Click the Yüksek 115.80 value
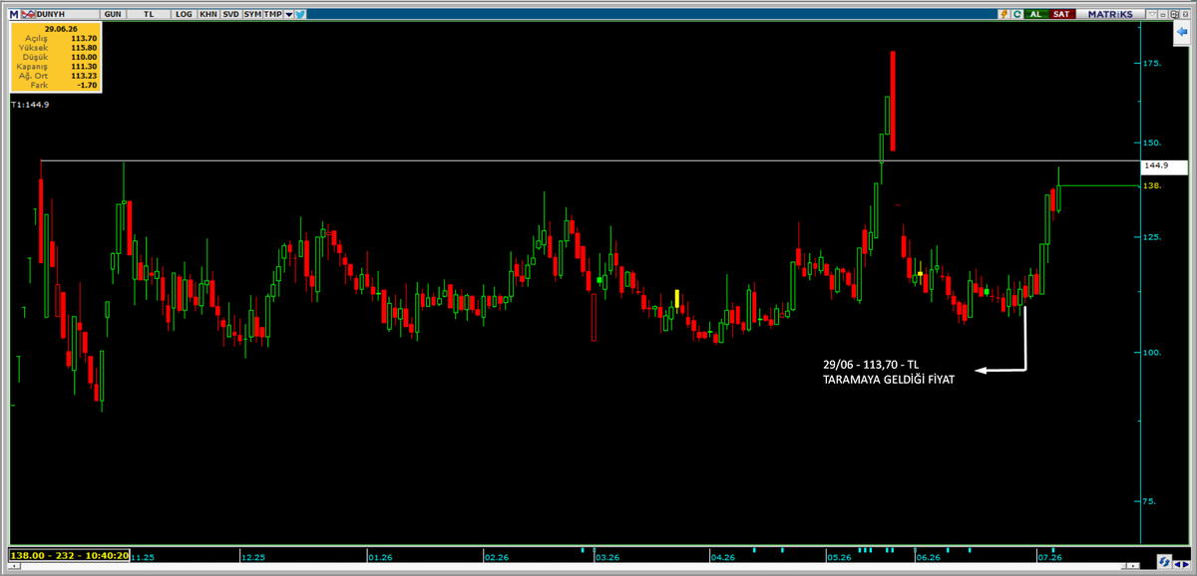The image size is (1197, 576). [82, 48]
